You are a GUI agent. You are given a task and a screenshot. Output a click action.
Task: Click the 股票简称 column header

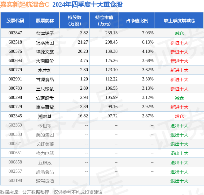click(x=45, y=20)
